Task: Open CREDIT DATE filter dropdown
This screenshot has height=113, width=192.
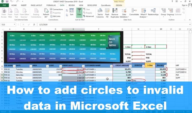Action: click(83, 66)
